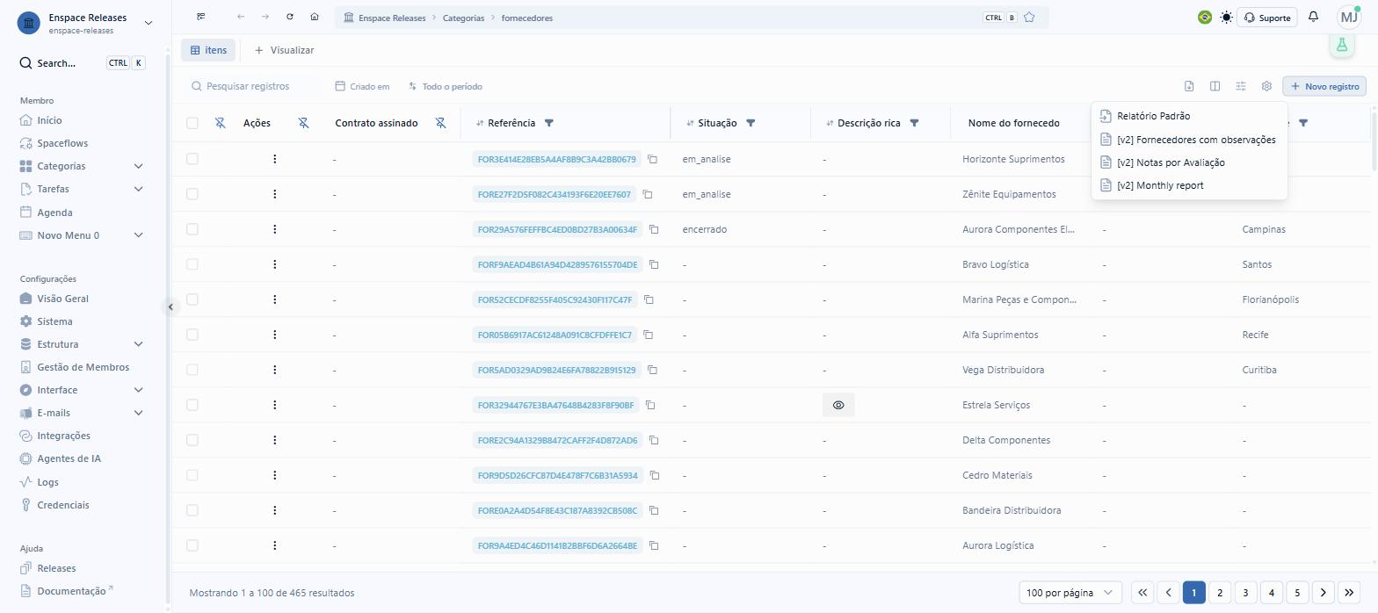Check the Vega Distribuidora row checkbox
Screen dimensions: 1378x613
(x=192, y=370)
